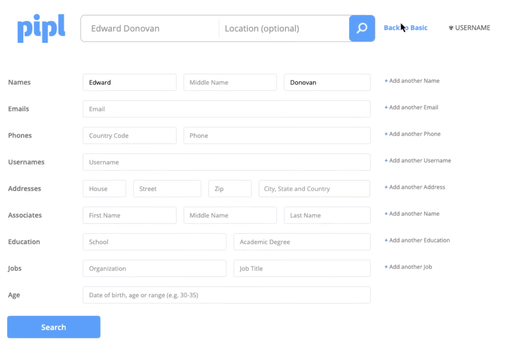
Task: Open the Back to Basic link
Action: [405, 27]
